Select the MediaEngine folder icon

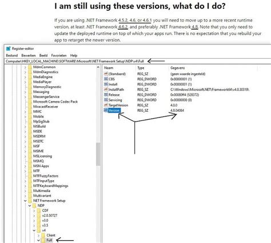[x=30, y=77]
